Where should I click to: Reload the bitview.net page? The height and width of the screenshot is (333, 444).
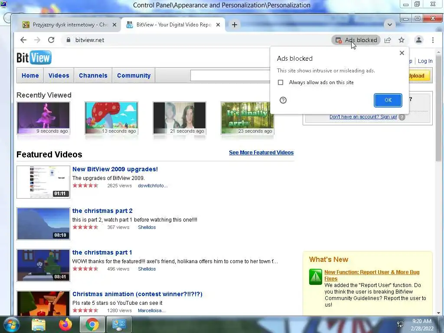pos(51,40)
